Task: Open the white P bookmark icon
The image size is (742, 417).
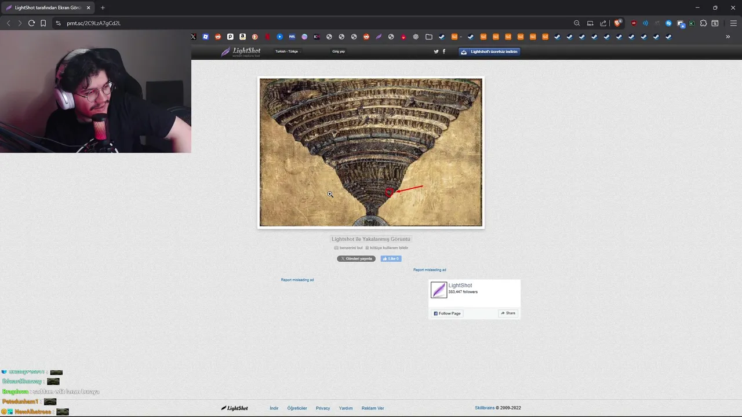Action: pyautogui.click(x=230, y=36)
